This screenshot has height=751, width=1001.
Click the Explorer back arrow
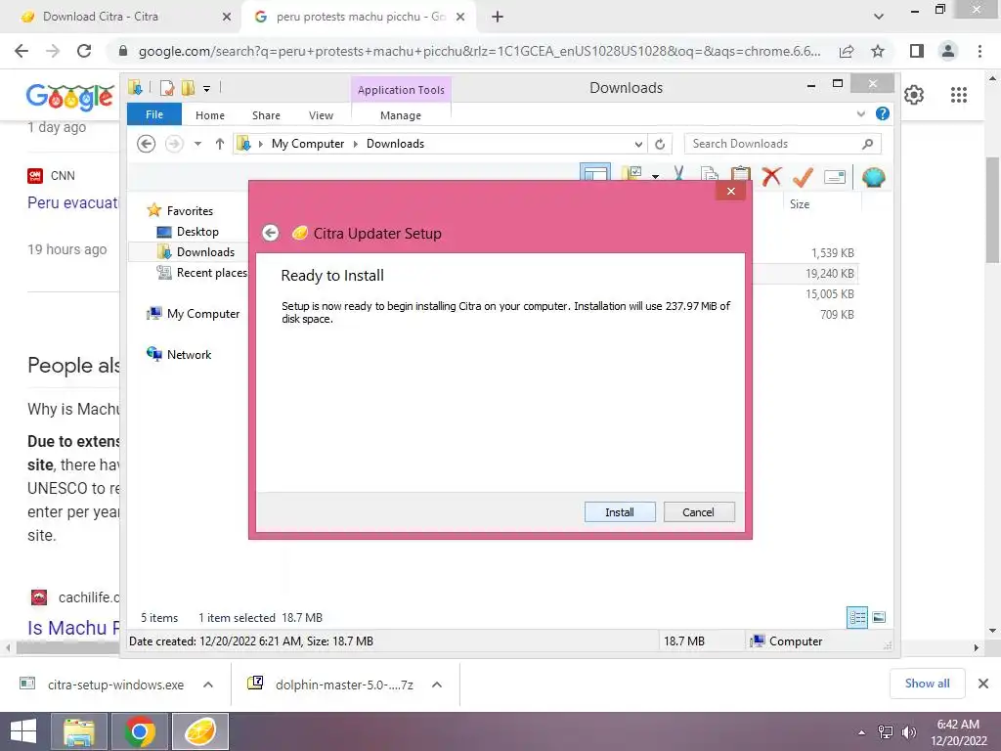pos(147,144)
